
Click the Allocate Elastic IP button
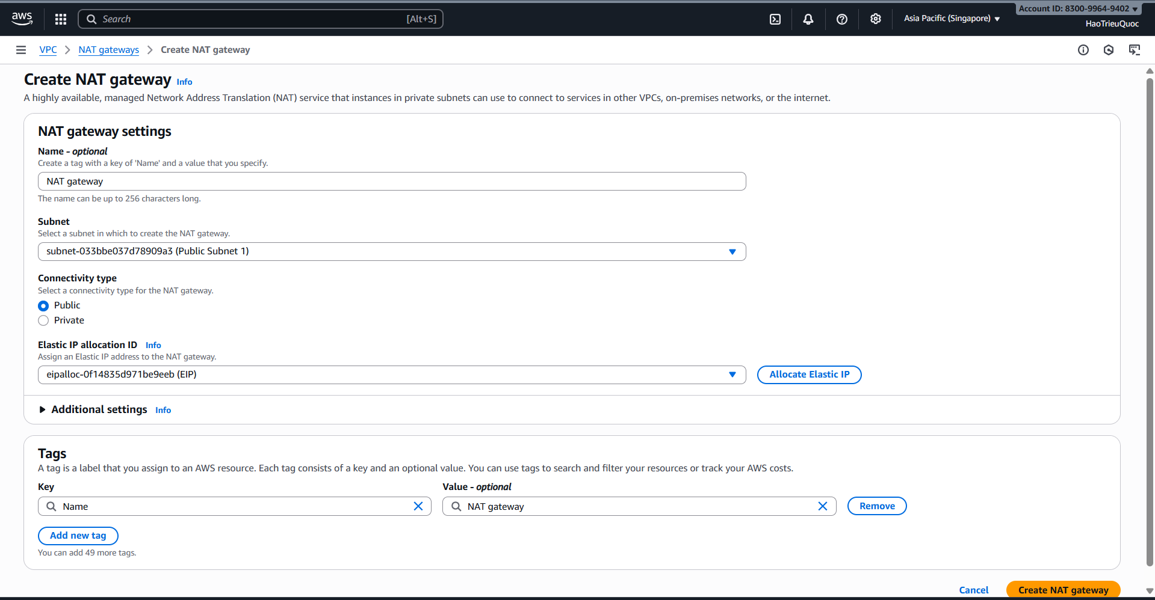pos(809,375)
